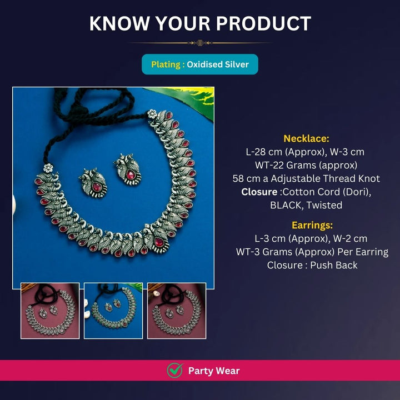Click the gold ornamental divider under the title

pyautogui.click(x=200, y=43)
